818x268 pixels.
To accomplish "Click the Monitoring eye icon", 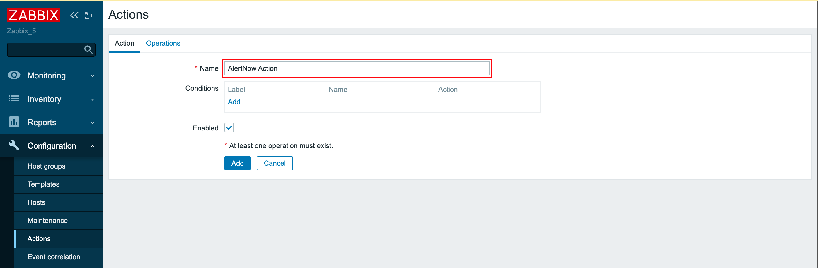I will click(x=14, y=75).
